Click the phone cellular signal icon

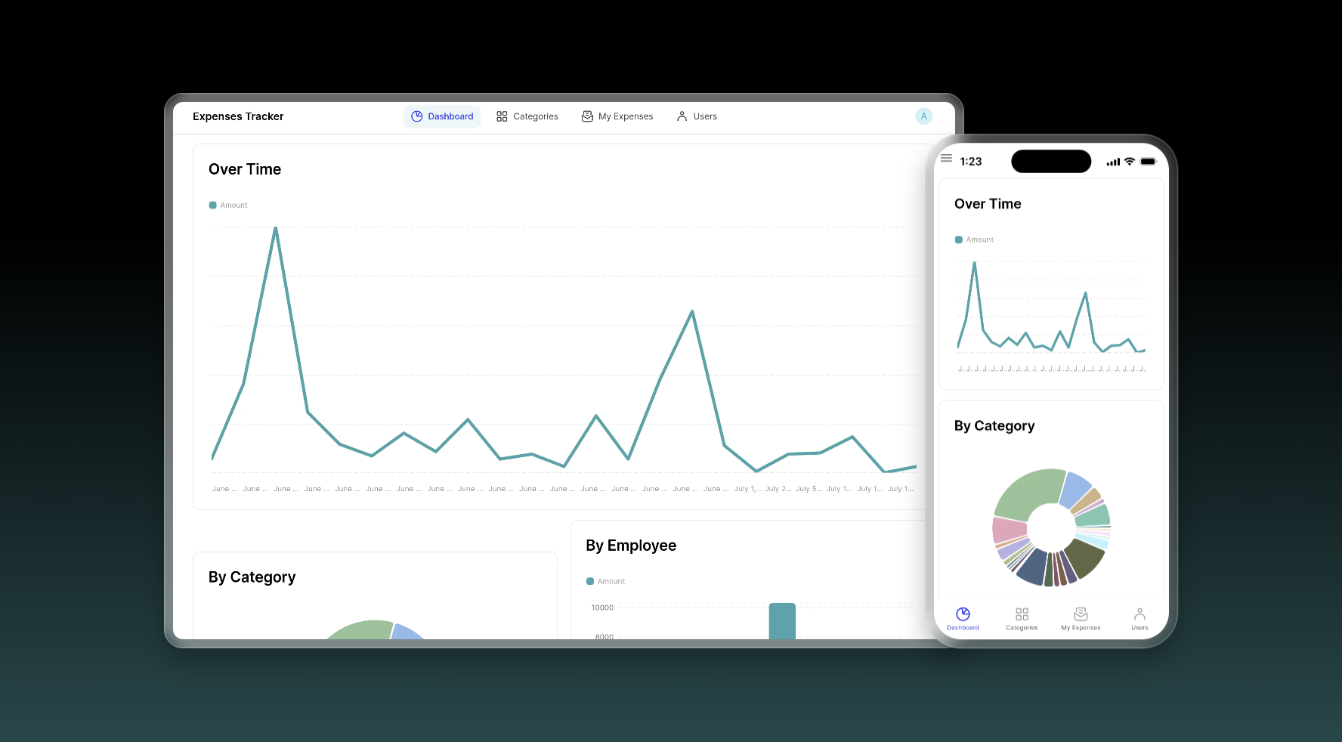click(x=1113, y=162)
